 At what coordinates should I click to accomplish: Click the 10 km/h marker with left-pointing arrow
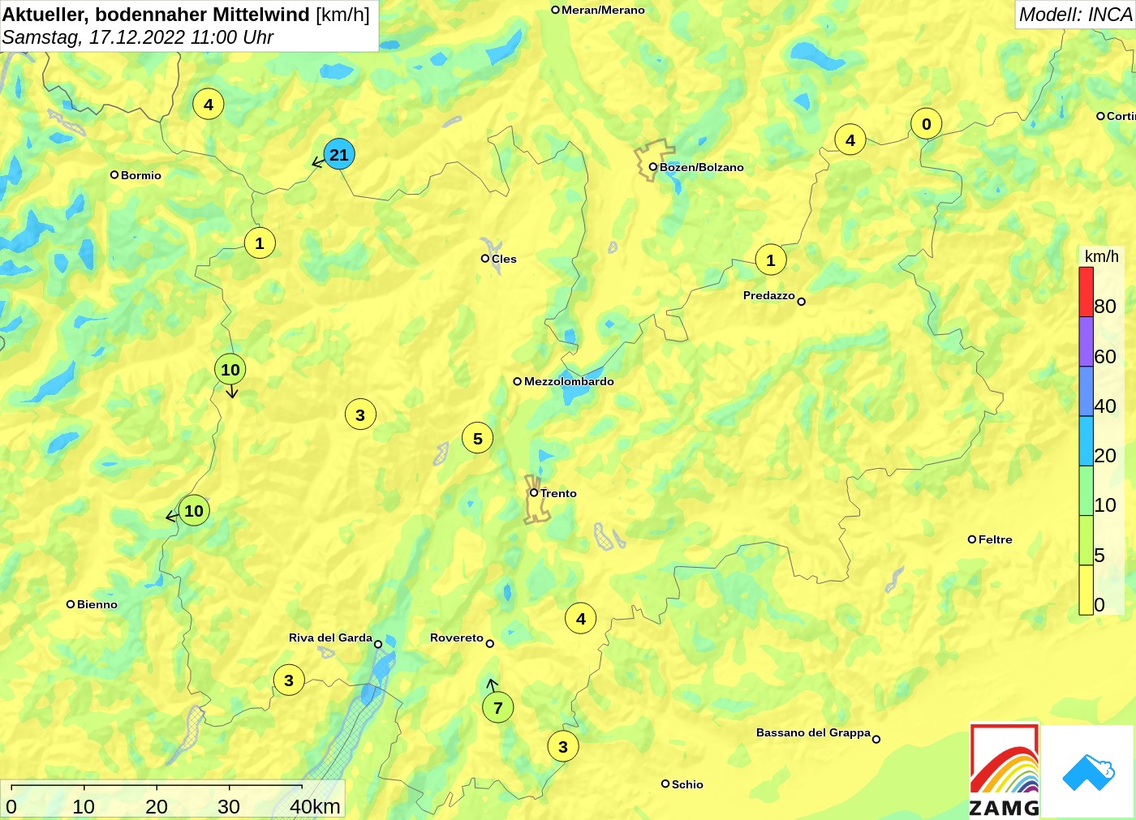pyautogui.click(x=194, y=511)
